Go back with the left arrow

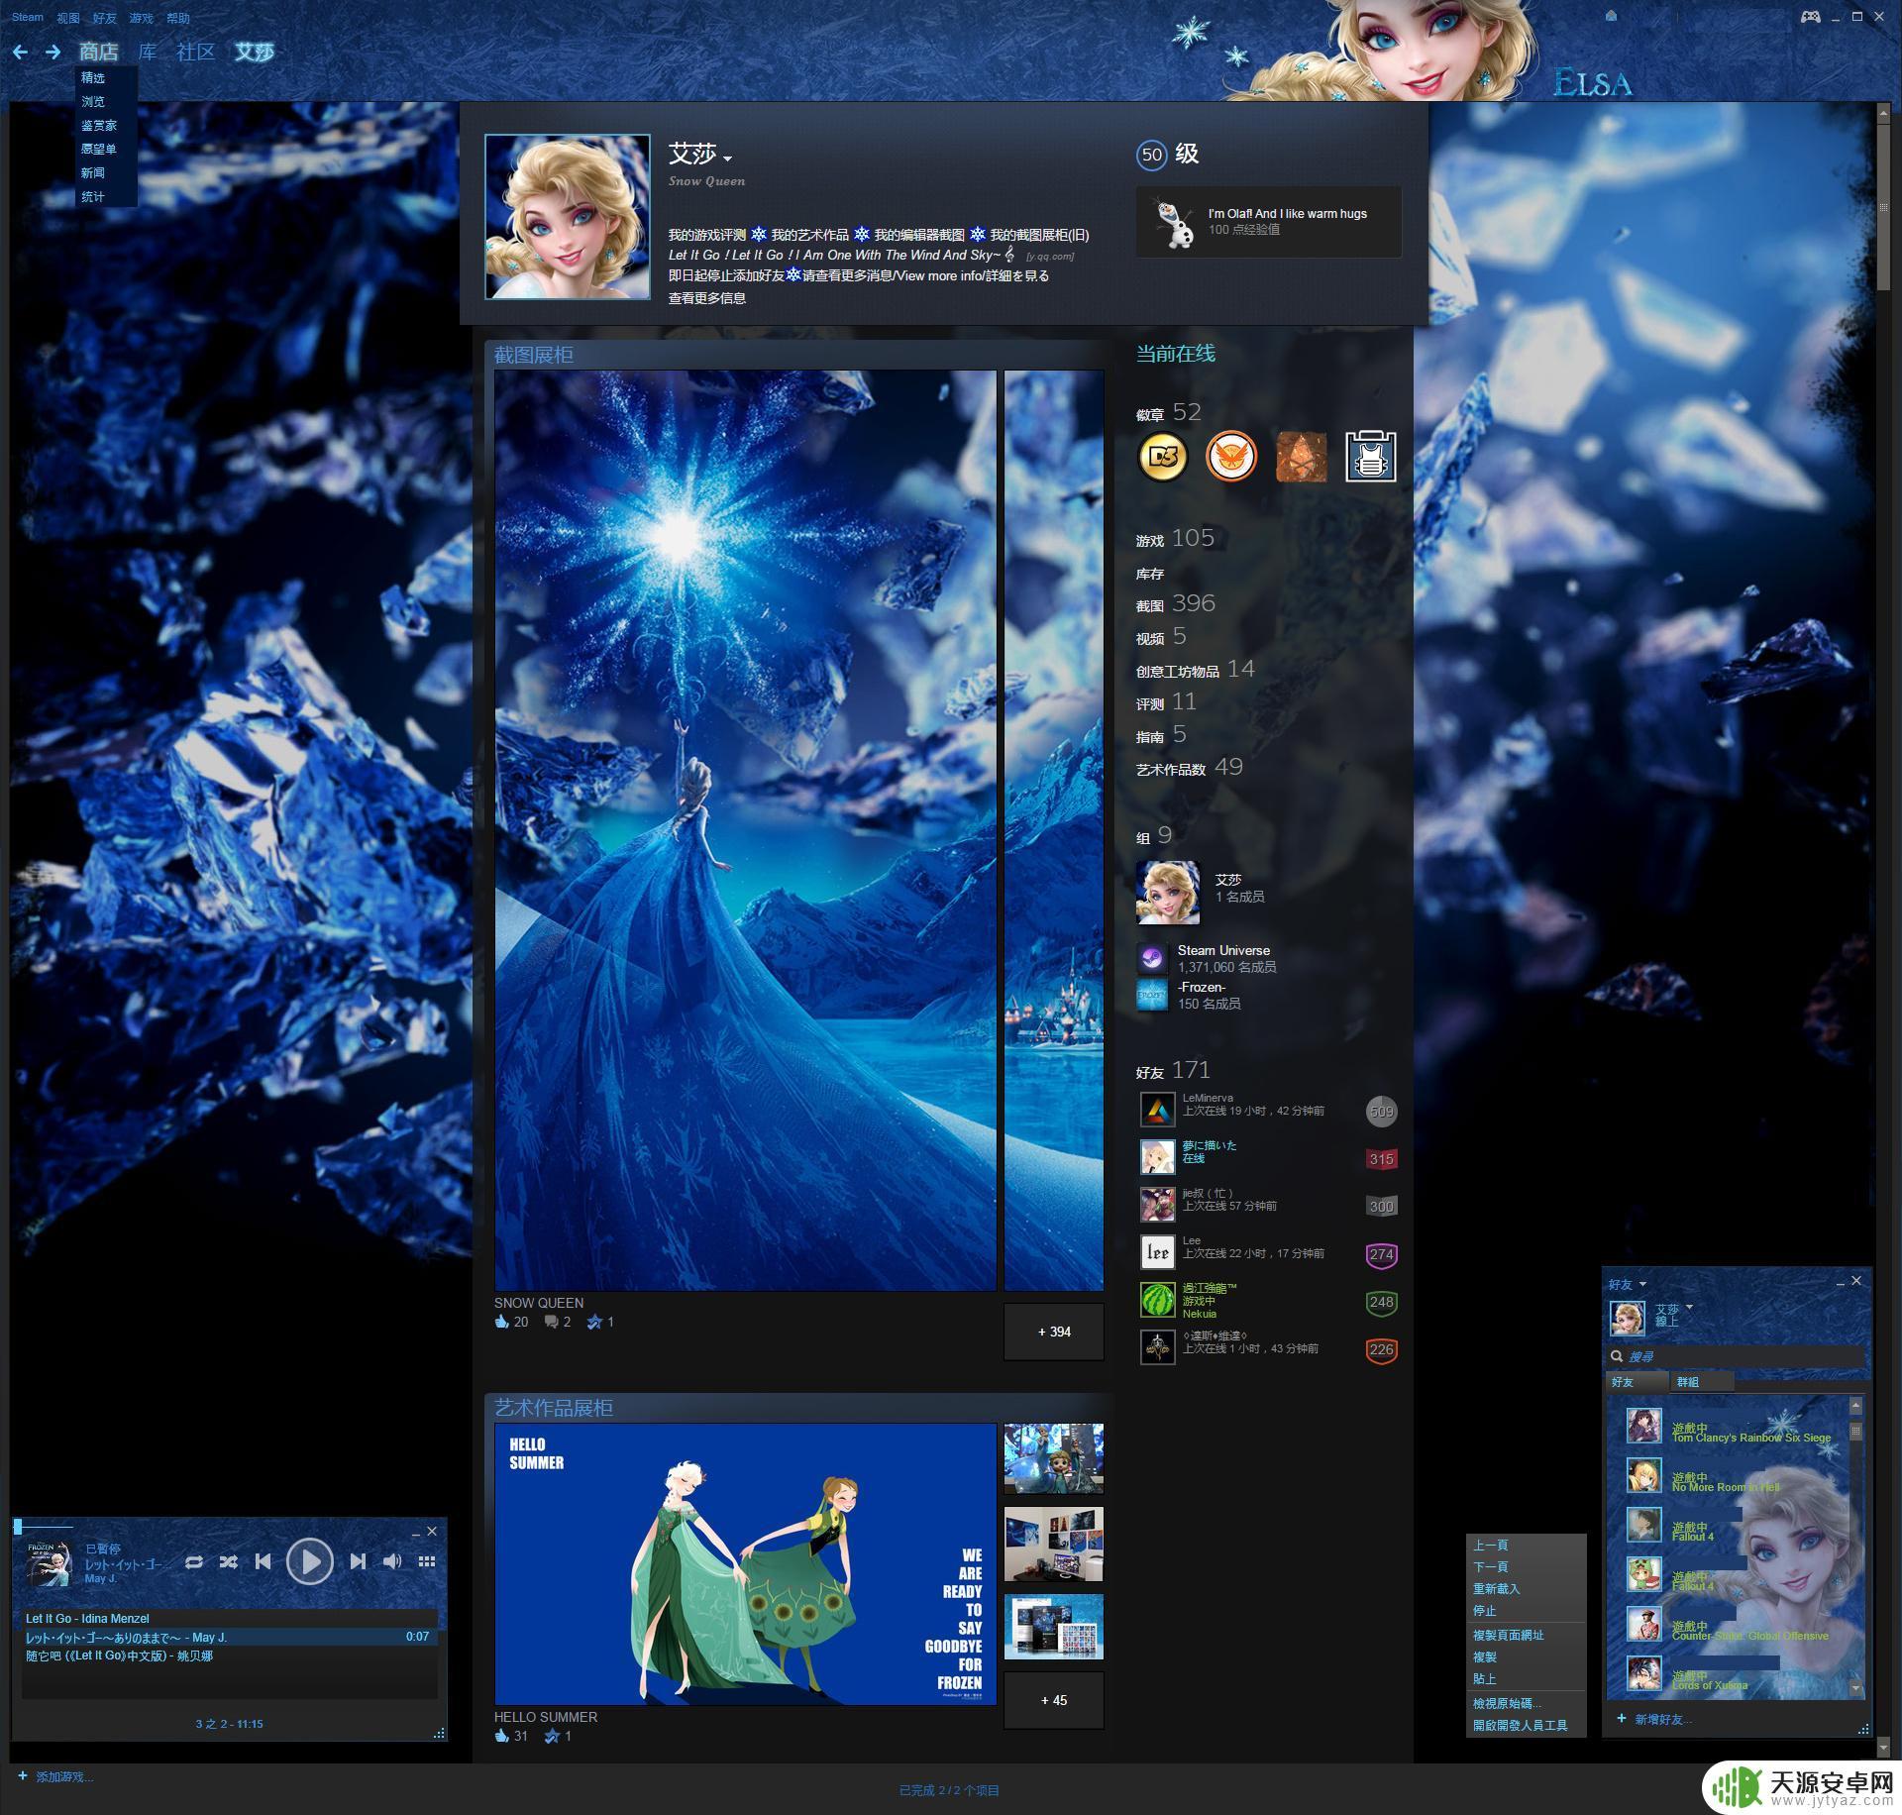click(20, 52)
